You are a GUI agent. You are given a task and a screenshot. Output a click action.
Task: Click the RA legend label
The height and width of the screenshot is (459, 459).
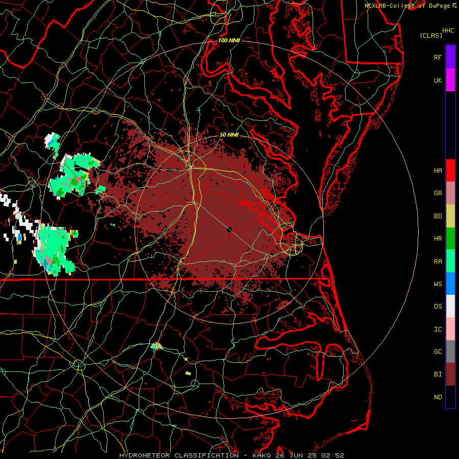pos(438,262)
